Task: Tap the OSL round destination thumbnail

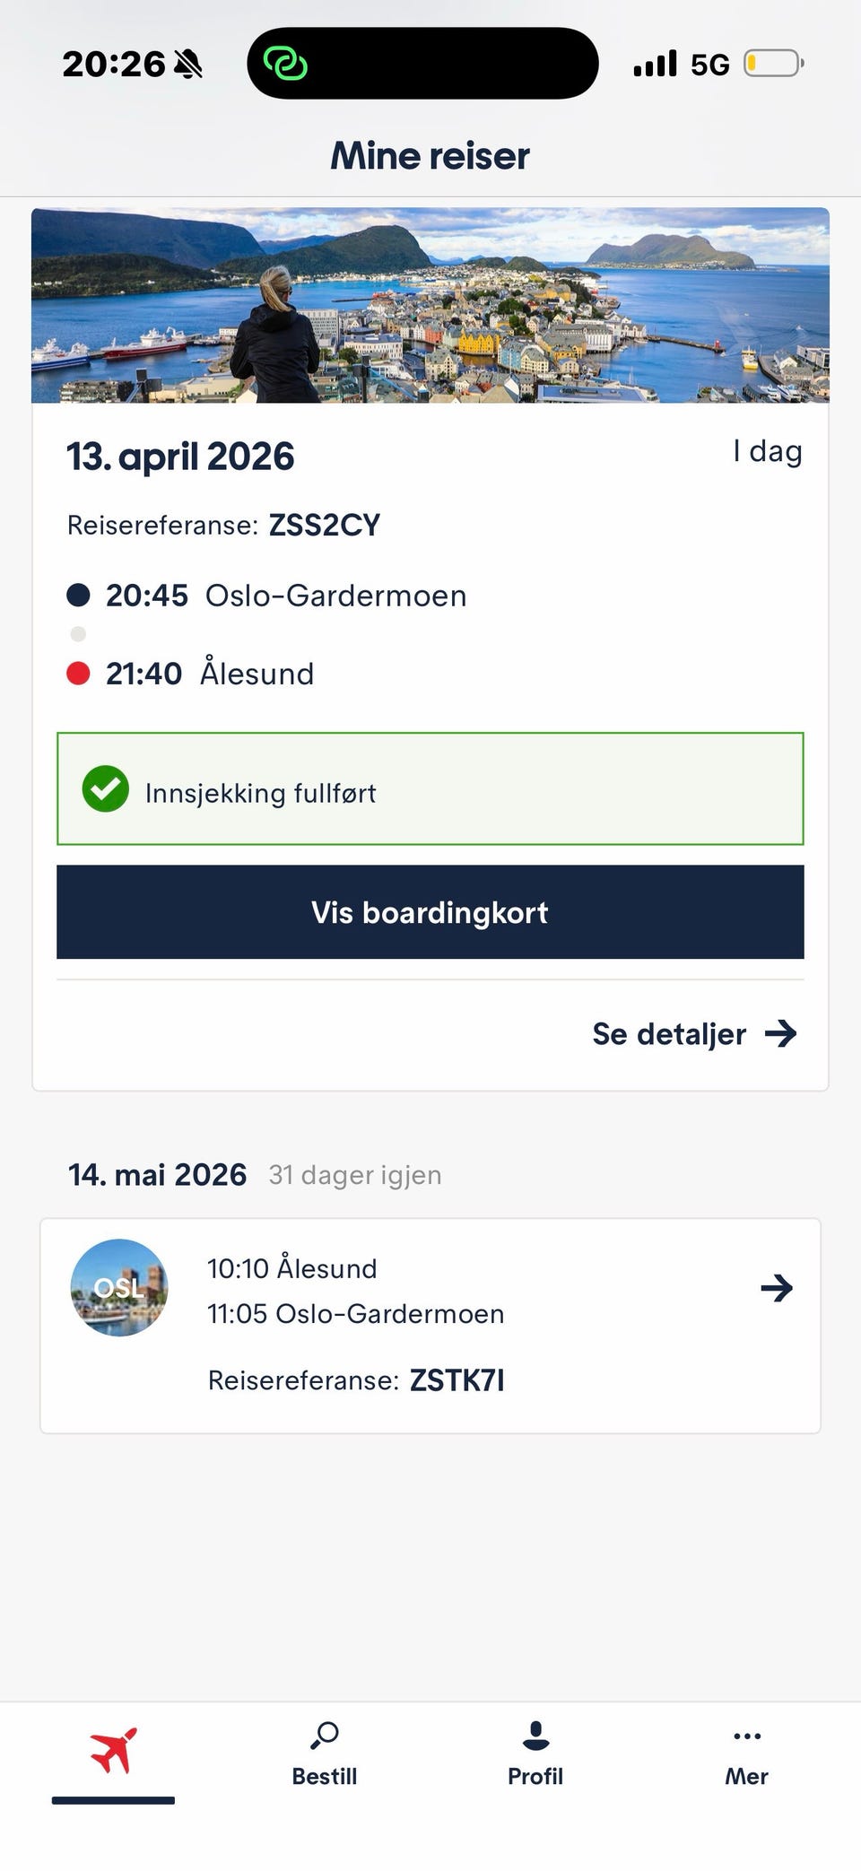Action: 119,1288
